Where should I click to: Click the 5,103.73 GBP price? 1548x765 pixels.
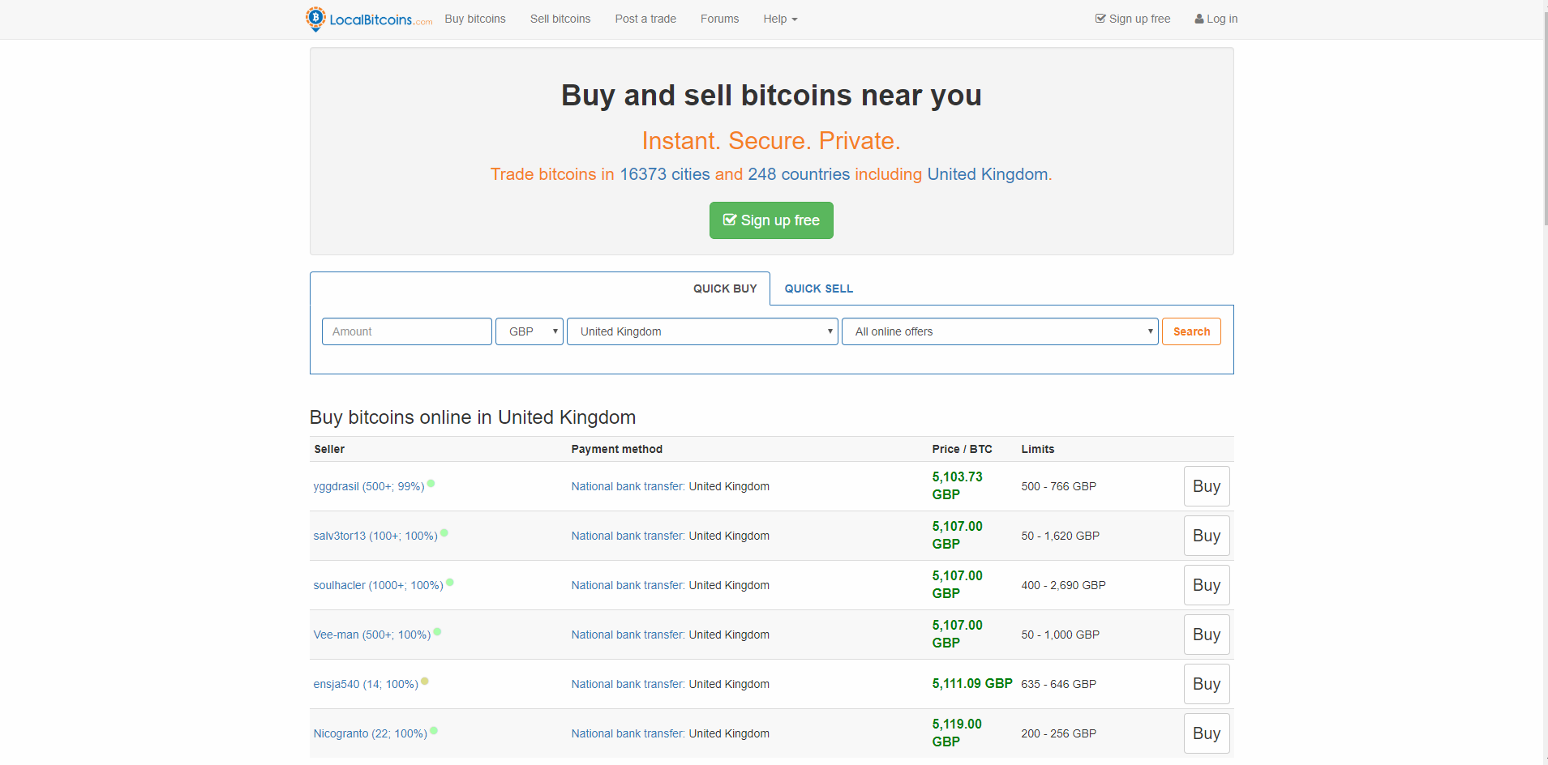pos(958,485)
